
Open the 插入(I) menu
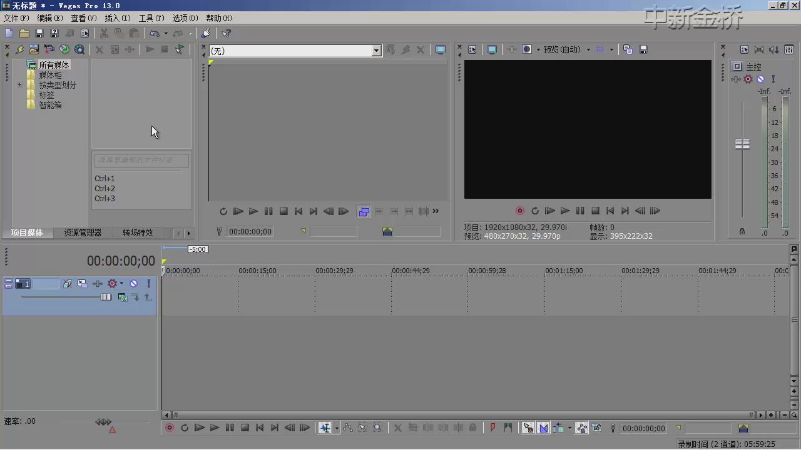(118, 18)
